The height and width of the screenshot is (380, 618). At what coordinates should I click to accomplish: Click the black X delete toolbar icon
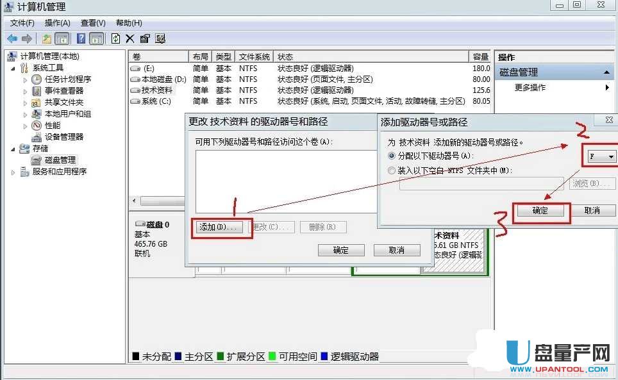pyautogui.click(x=130, y=38)
